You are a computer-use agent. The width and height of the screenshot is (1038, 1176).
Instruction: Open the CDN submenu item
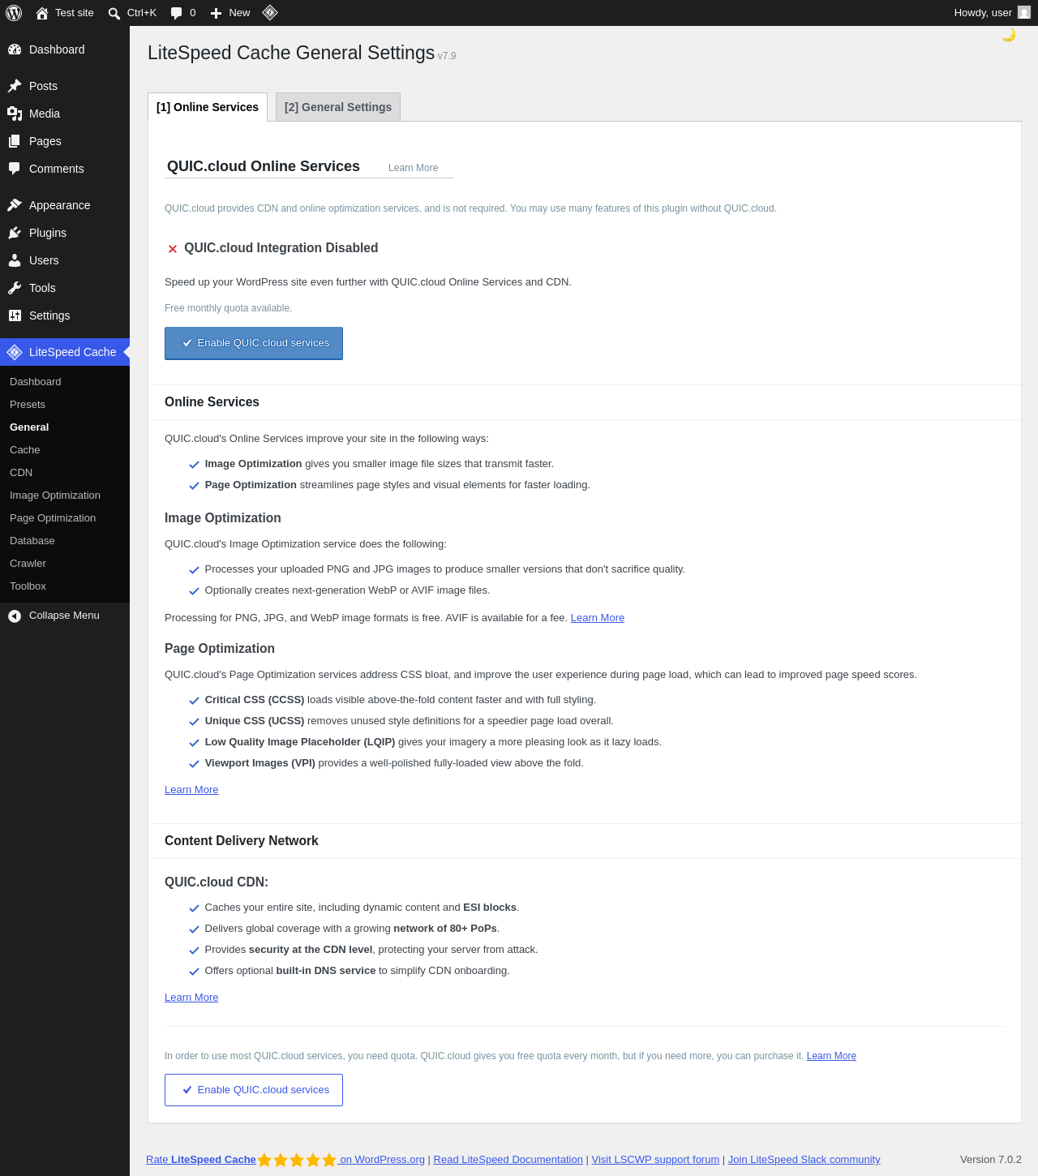point(21,473)
